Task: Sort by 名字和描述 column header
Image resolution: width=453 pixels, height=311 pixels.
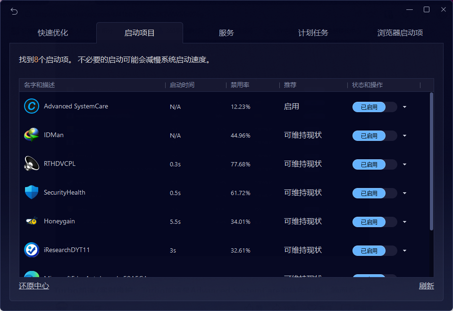Action: (92, 85)
